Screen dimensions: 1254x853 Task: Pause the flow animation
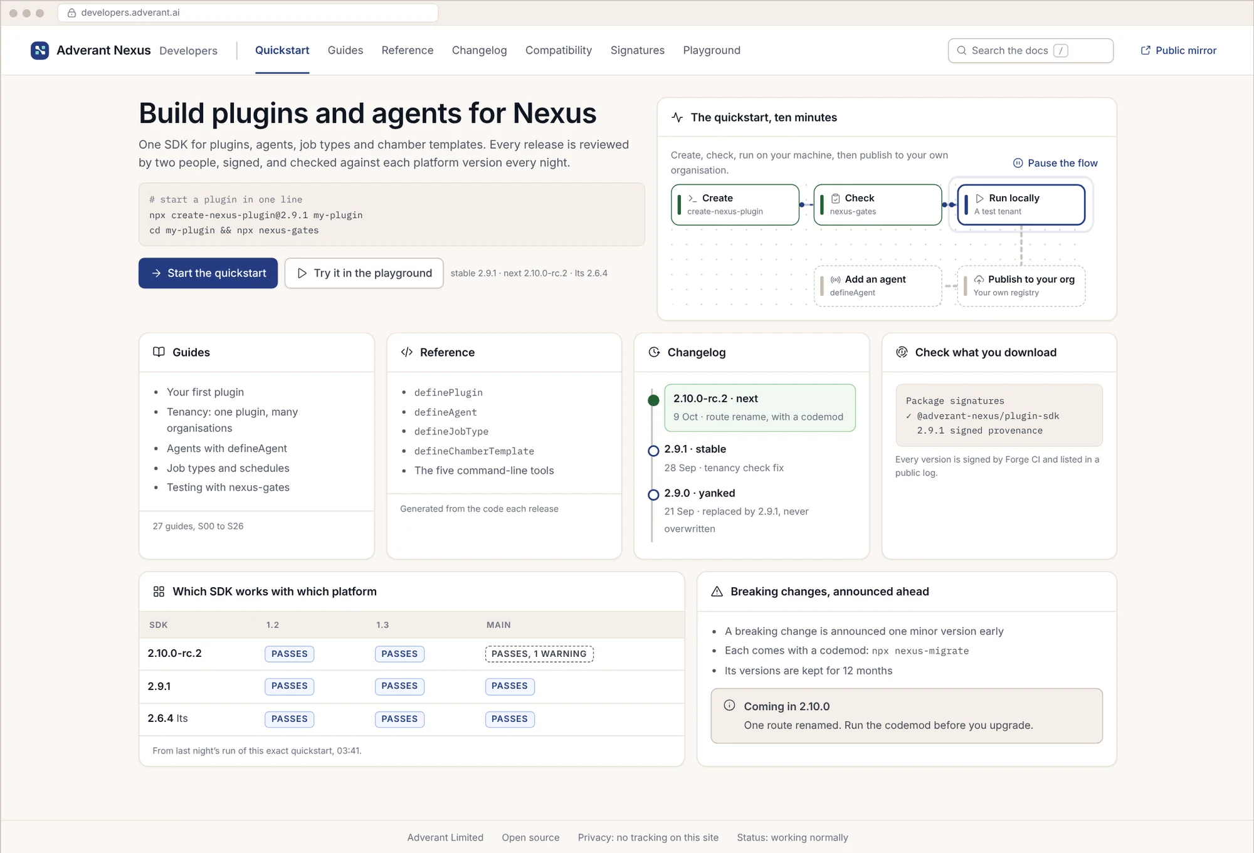[x=1055, y=163]
